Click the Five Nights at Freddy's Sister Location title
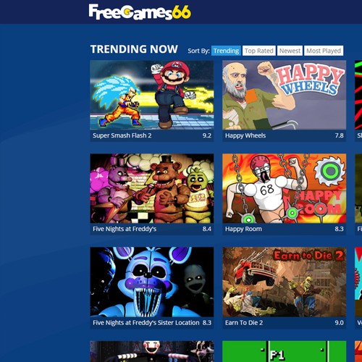 click(x=146, y=323)
